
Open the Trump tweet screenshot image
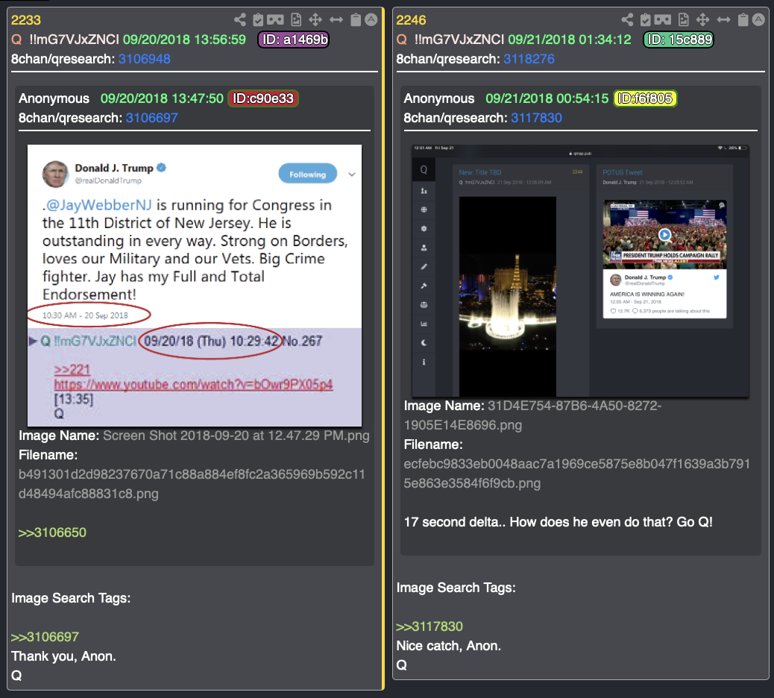(x=195, y=286)
